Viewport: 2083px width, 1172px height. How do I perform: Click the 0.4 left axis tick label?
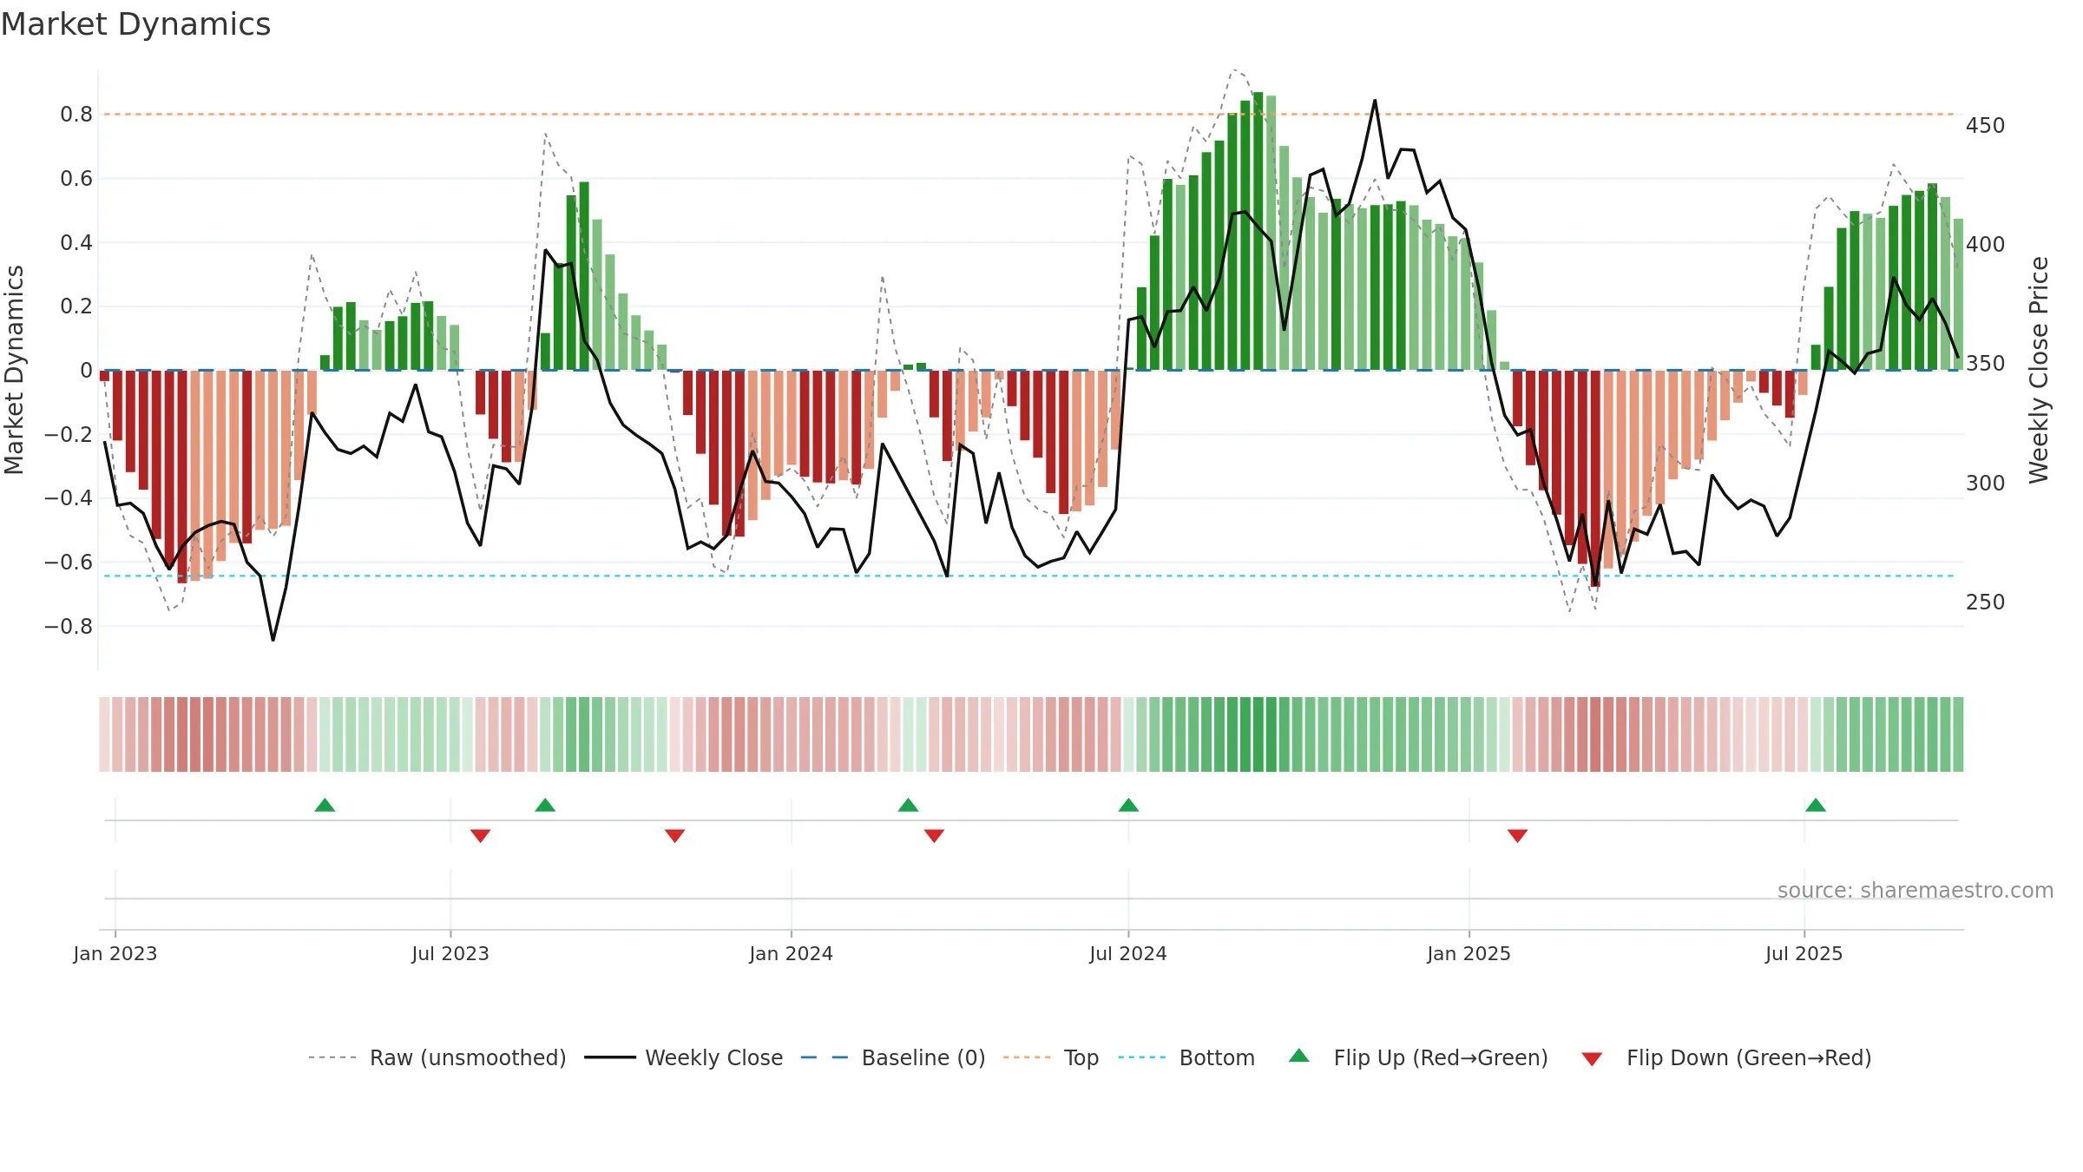[76, 242]
